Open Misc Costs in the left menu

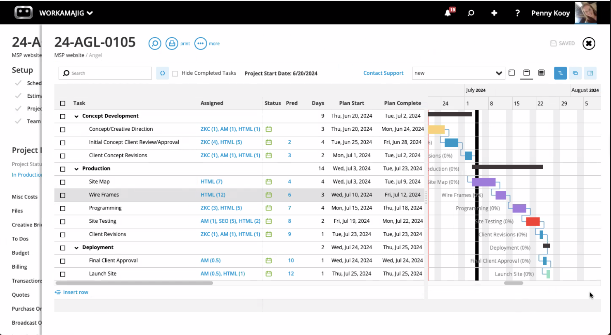[x=25, y=197]
